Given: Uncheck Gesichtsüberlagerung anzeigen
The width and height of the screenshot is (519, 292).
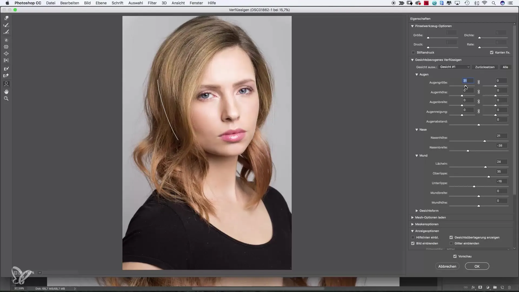Looking at the screenshot, I should click(451, 237).
